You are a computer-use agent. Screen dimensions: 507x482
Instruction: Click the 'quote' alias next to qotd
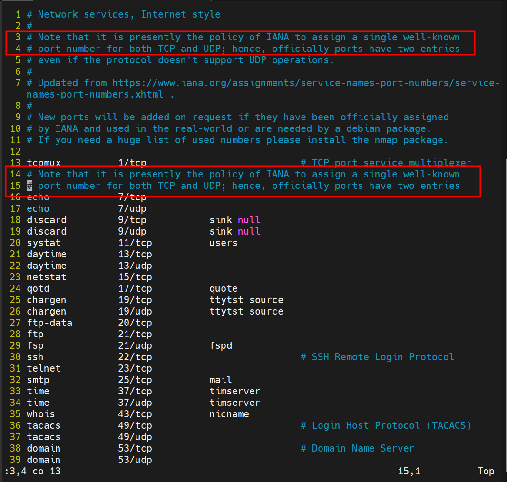pos(223,288)
